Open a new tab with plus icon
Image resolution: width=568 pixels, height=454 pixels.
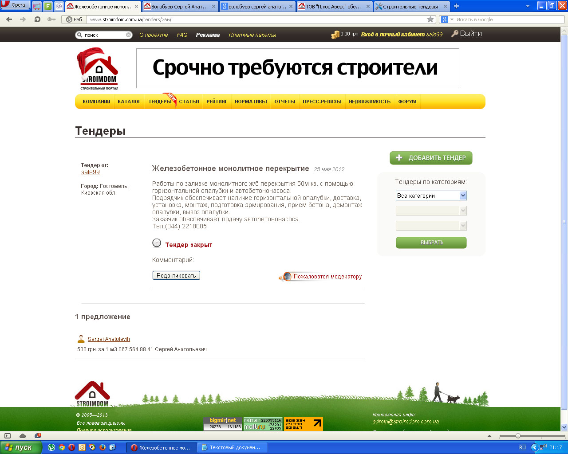click(x=456, y=6)
